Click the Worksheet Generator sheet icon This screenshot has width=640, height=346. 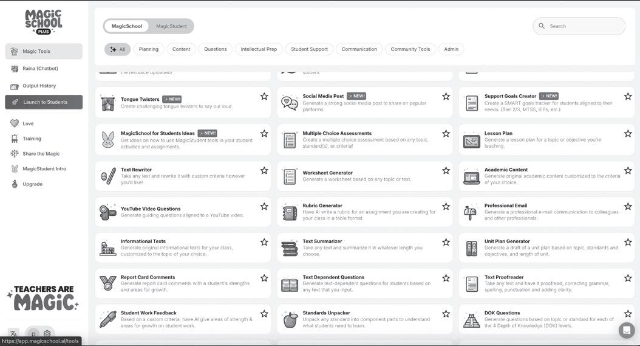pos(290,177)
